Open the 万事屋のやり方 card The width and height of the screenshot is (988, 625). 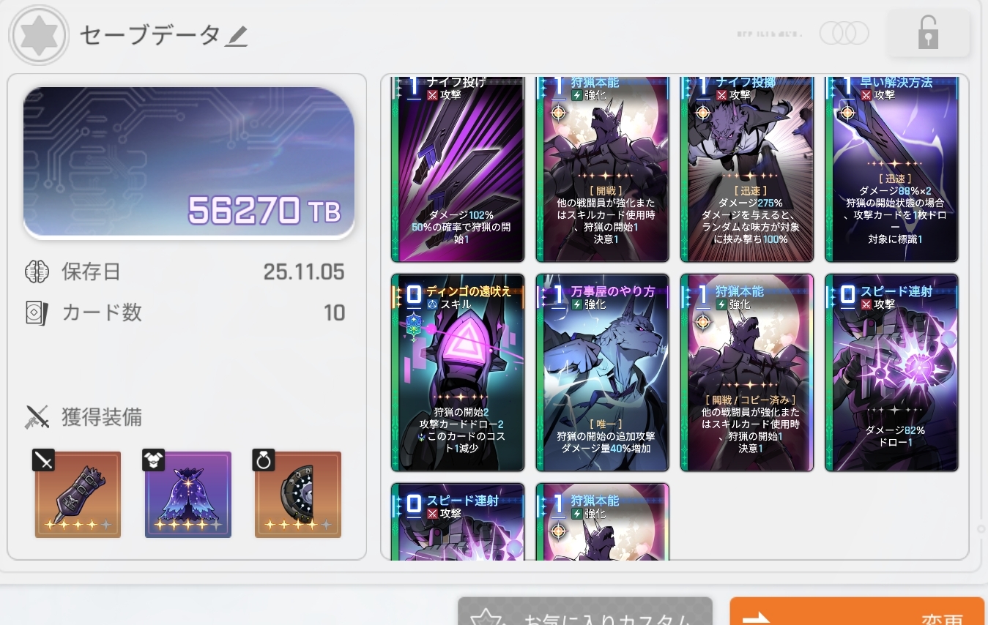point(602,373)
